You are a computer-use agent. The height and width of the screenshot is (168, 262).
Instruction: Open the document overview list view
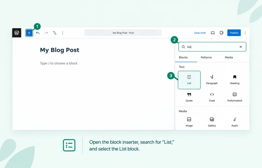coord(55,33)
